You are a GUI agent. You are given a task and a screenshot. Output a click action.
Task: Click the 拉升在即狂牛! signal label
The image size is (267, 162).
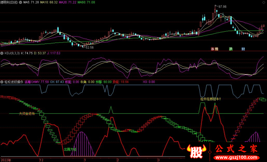211,99
